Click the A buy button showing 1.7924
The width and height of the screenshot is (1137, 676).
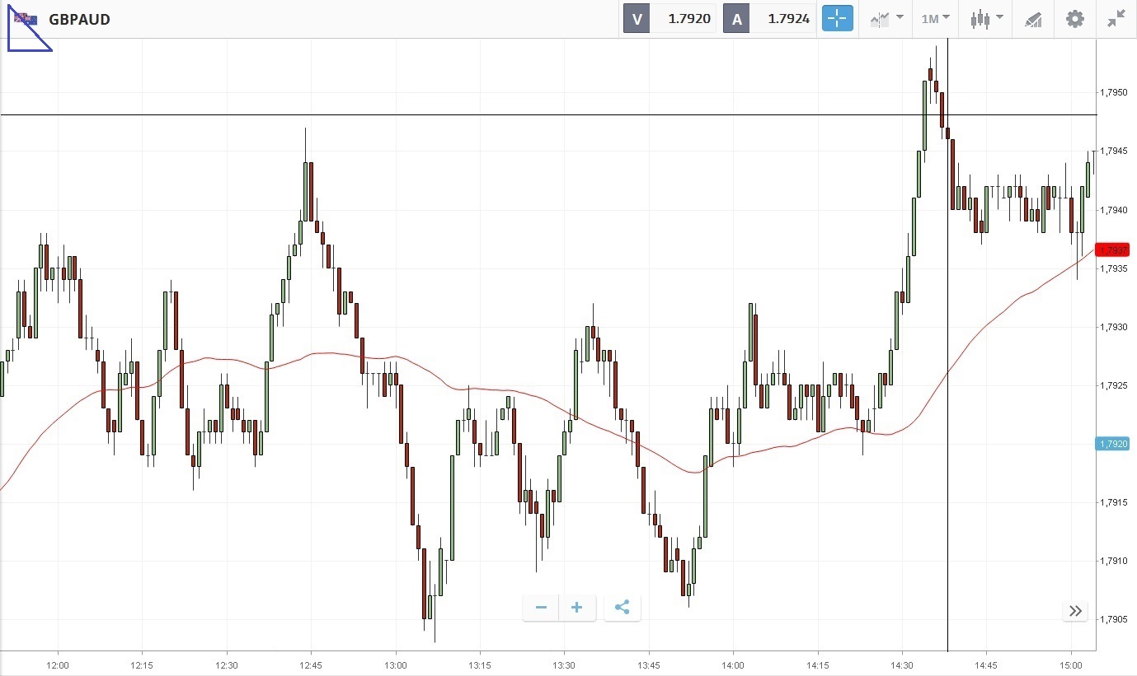[x=769, y=19]
